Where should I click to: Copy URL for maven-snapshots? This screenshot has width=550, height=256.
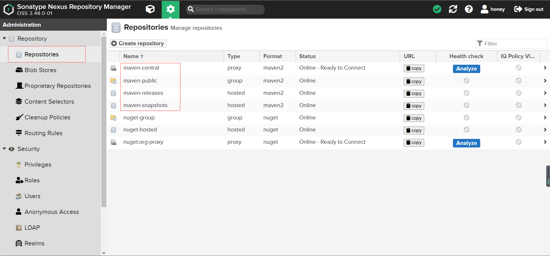414,106
